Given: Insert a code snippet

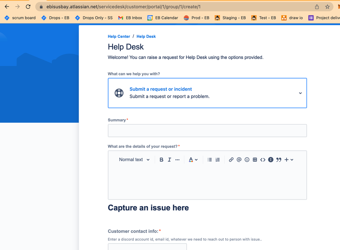Looking at the screenshot, I should pos(263,160).
